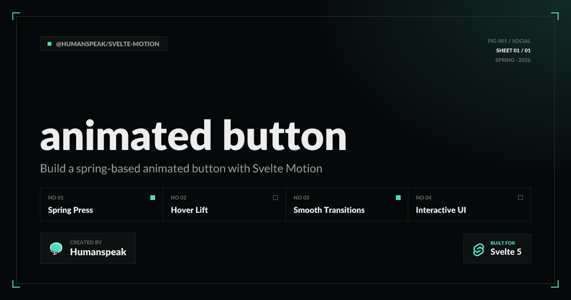Click the "SHEET 01 / 01" label
Viewport: 571px width, 300px height.
[x=513, y=50]
